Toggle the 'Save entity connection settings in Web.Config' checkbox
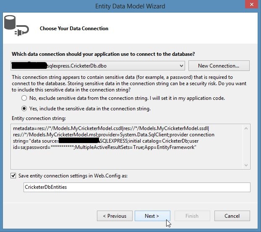261x232 pixels. (15, 175)
